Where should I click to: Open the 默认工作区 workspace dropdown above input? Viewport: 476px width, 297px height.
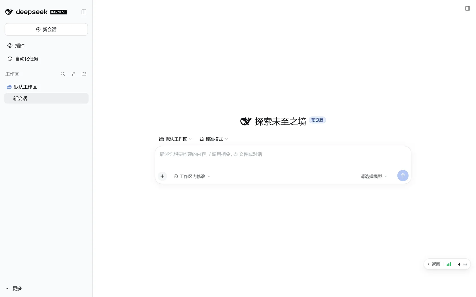[175, 139]
